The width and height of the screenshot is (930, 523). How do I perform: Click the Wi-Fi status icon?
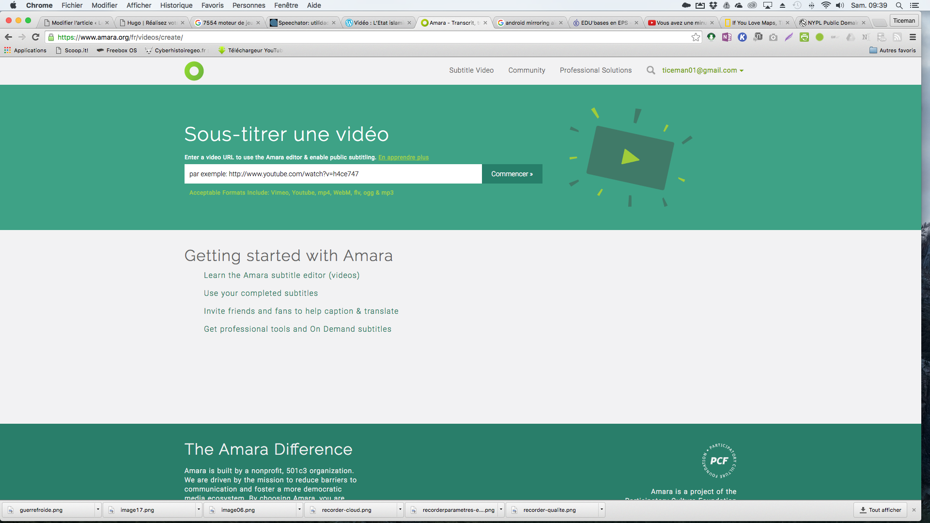[826, 5]
